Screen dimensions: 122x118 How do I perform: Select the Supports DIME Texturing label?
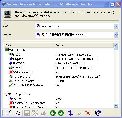point(29,85)
